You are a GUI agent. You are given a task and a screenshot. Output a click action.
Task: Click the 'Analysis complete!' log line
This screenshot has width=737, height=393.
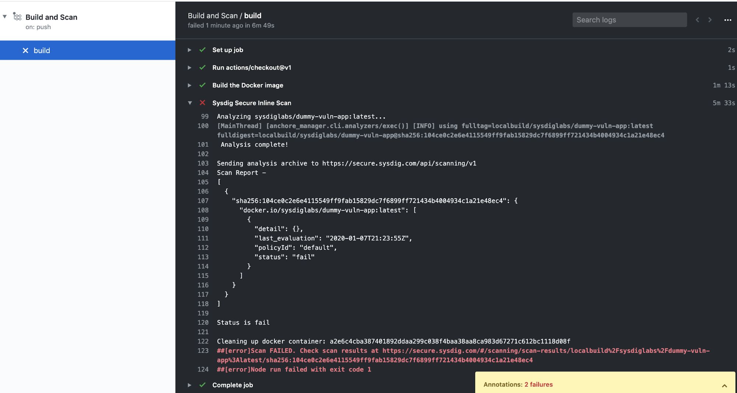click(x=254, y=145)
